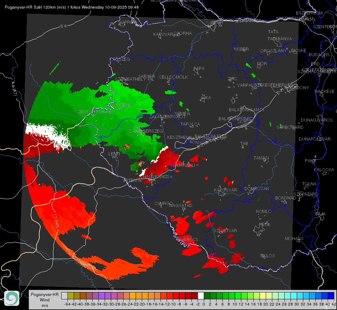
Task: Click the PECS city label
Action: pyautogui.click(x=264, y=224)
